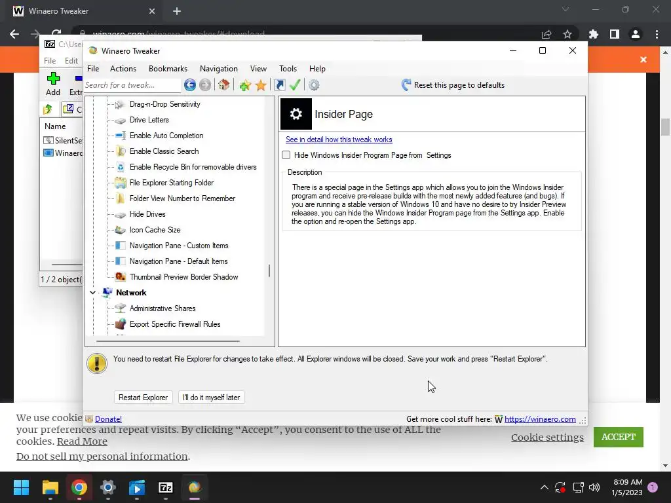Click the grey forward navigation arrow icon

point(205,85)
